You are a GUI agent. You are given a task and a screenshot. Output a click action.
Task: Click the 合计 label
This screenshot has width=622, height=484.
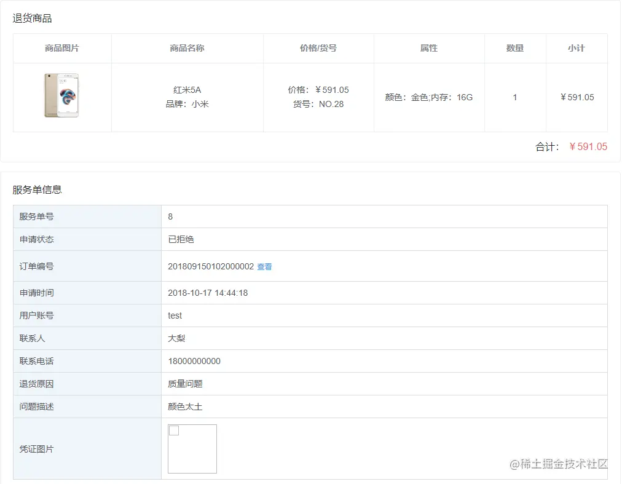pos(546,147)
